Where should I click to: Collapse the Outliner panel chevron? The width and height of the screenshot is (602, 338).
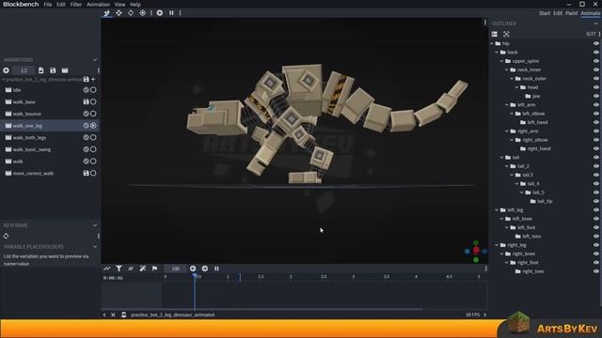(595, 23)
